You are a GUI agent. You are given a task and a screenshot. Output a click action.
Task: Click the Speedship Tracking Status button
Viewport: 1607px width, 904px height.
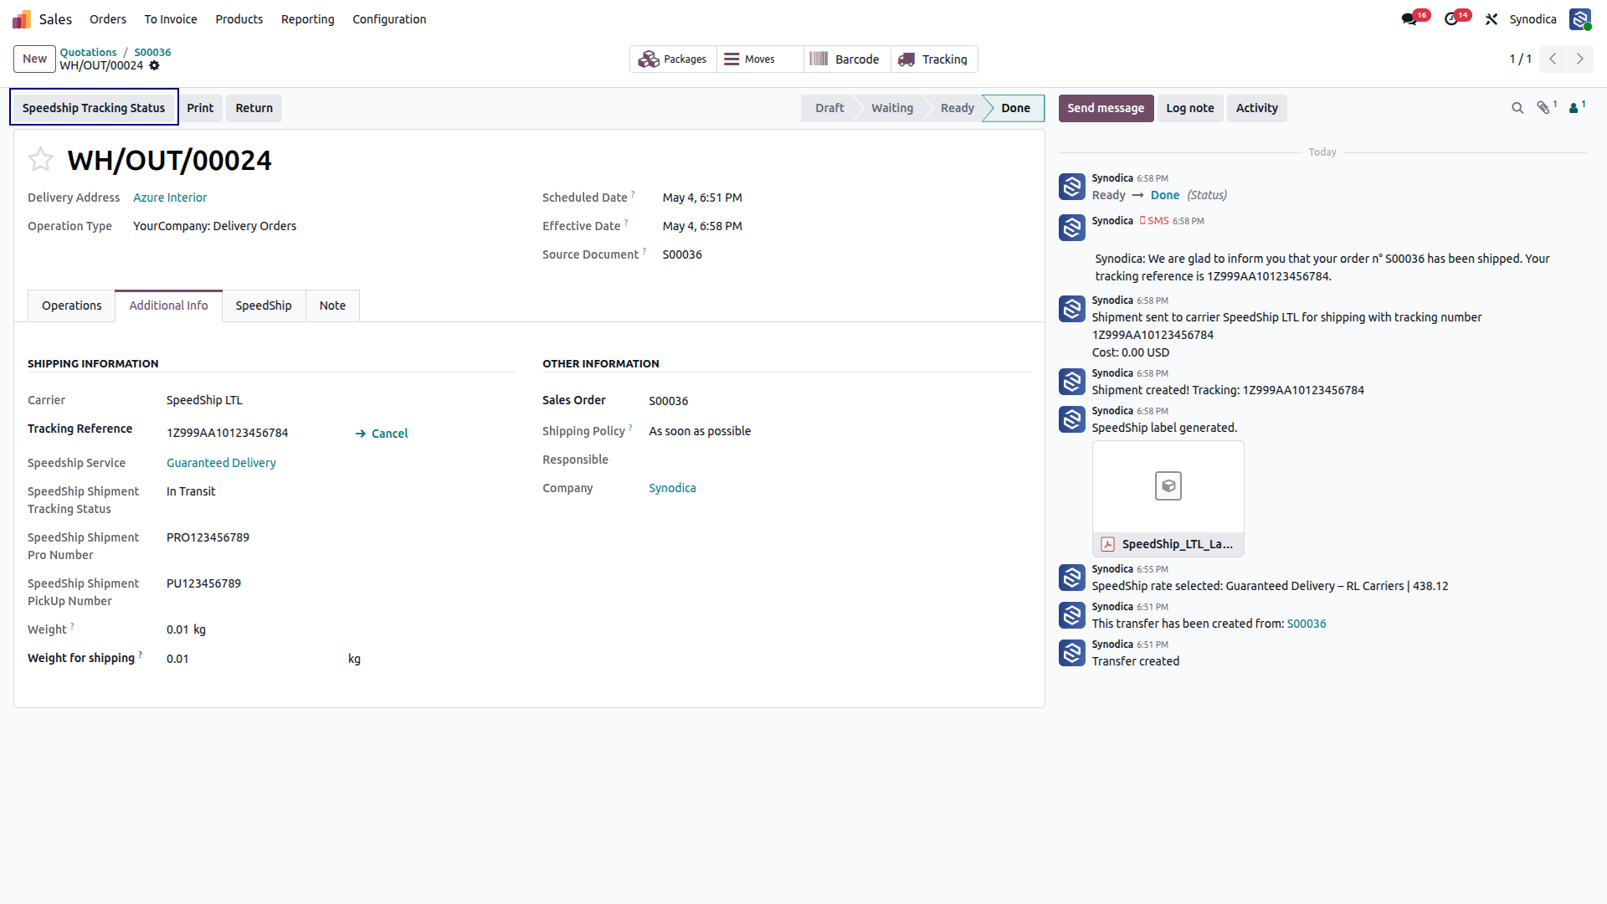94,108
